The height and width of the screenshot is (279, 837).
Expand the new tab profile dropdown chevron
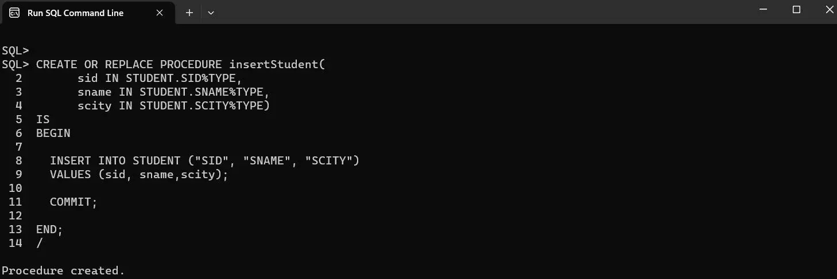click(x=211, y=13)
